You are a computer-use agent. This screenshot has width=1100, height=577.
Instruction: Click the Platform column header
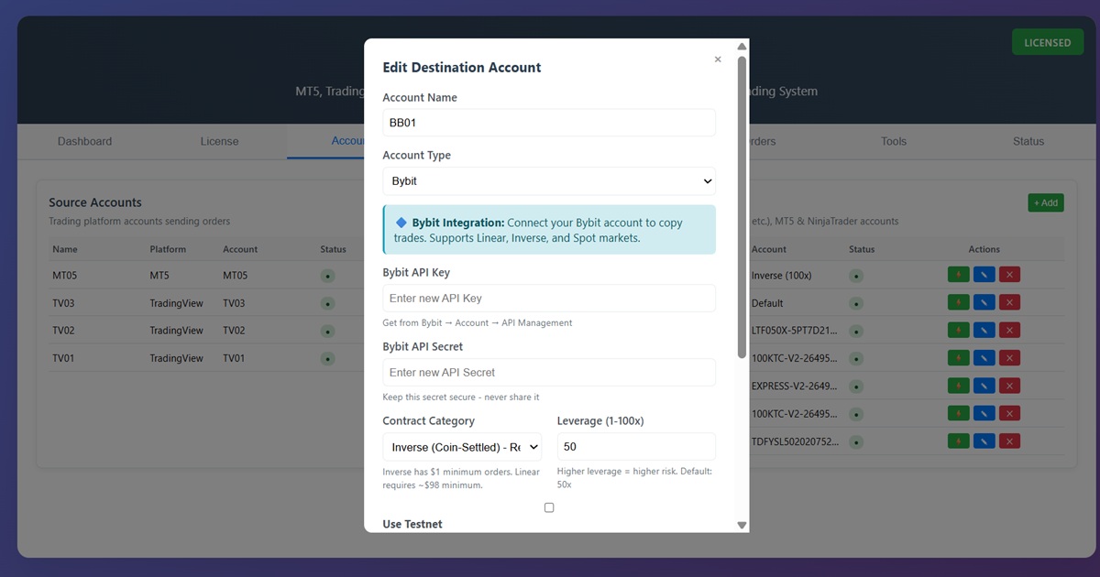(x=168, y=249)
